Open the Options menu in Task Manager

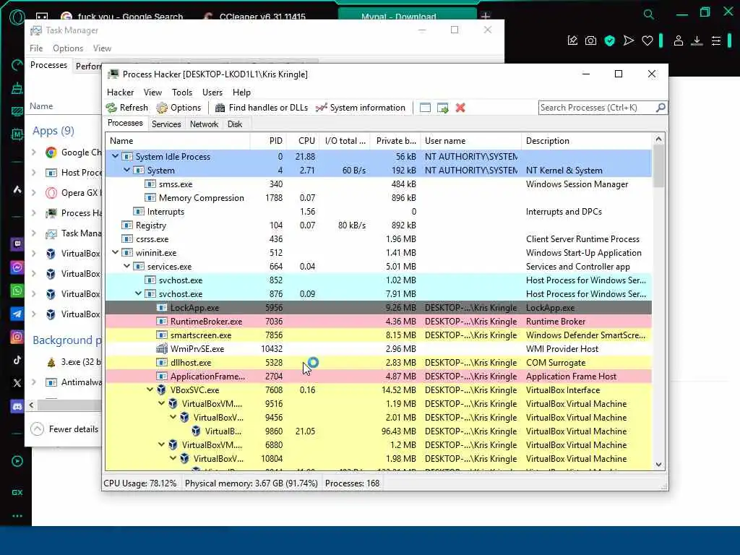[68, 48]
